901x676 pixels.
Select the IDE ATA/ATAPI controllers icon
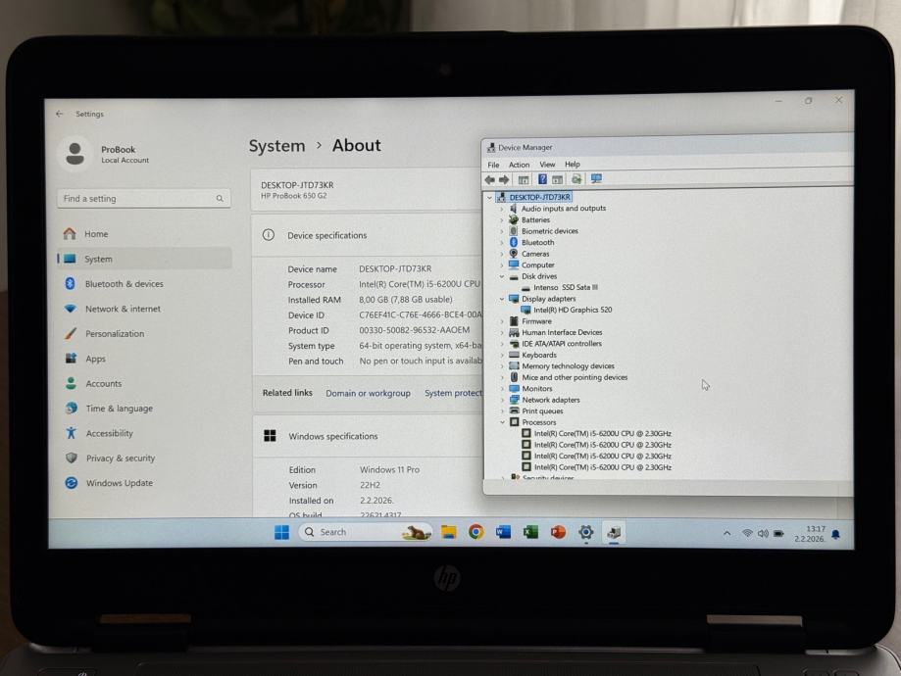(x=514, y=344)
